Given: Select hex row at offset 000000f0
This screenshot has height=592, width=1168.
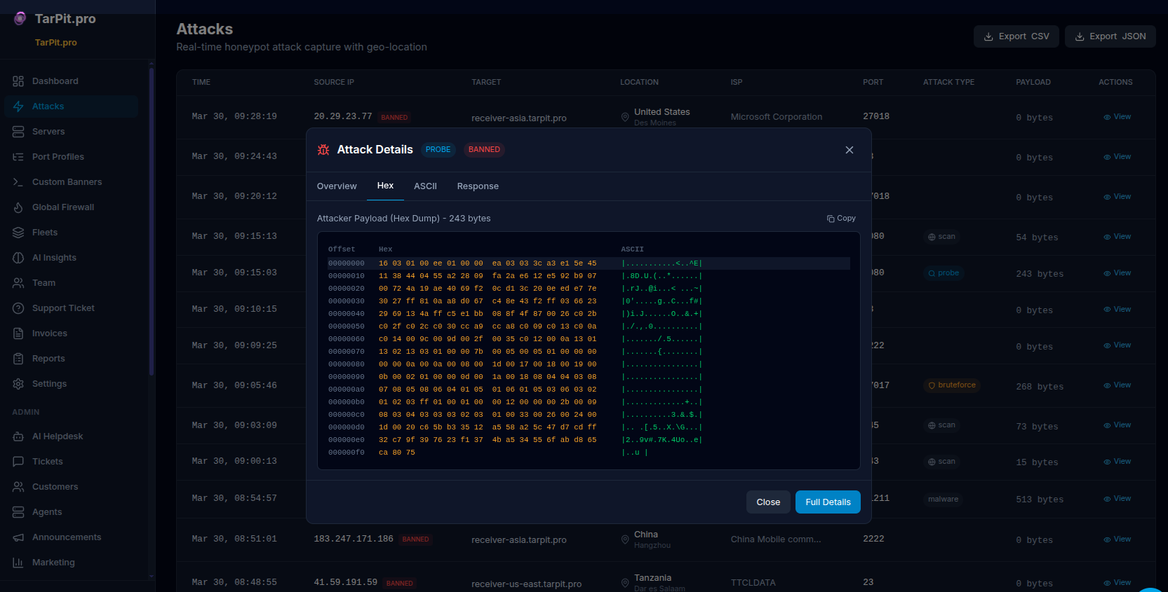Looking at the screenshot, I should (x=589, y=453).
